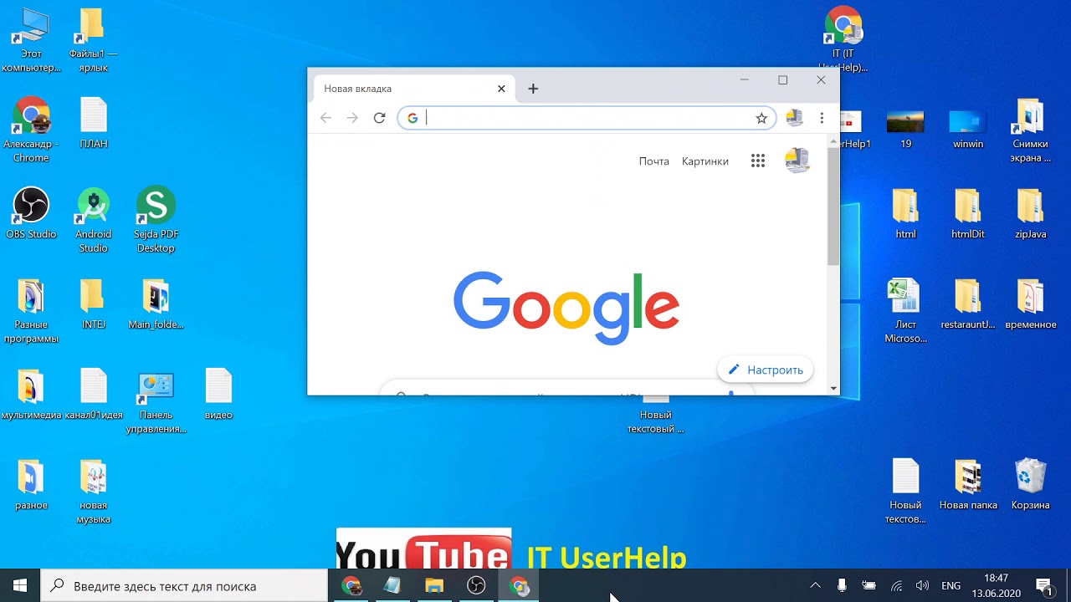The image size is (1071, 602).
Task: Open the Chrome profile avatar in the toolbar
Action: pyautogui.click(x=794, y=118)
